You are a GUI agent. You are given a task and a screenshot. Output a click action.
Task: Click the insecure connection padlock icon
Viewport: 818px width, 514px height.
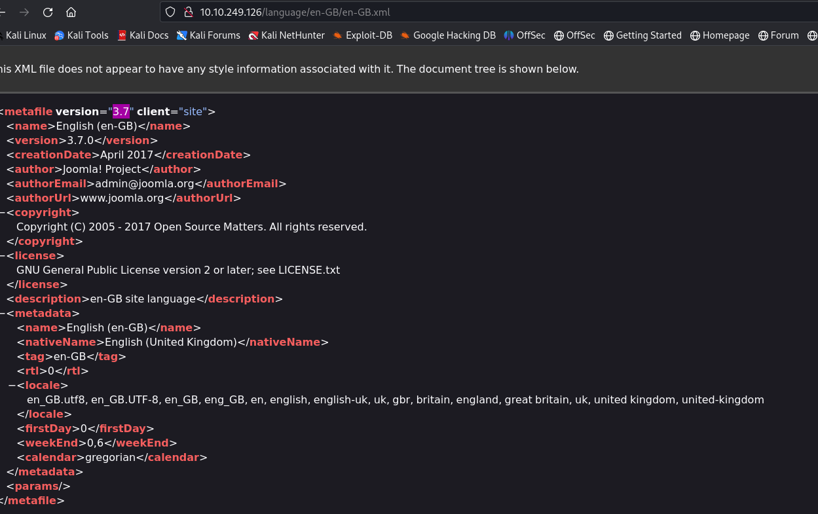tap(188, 12)
